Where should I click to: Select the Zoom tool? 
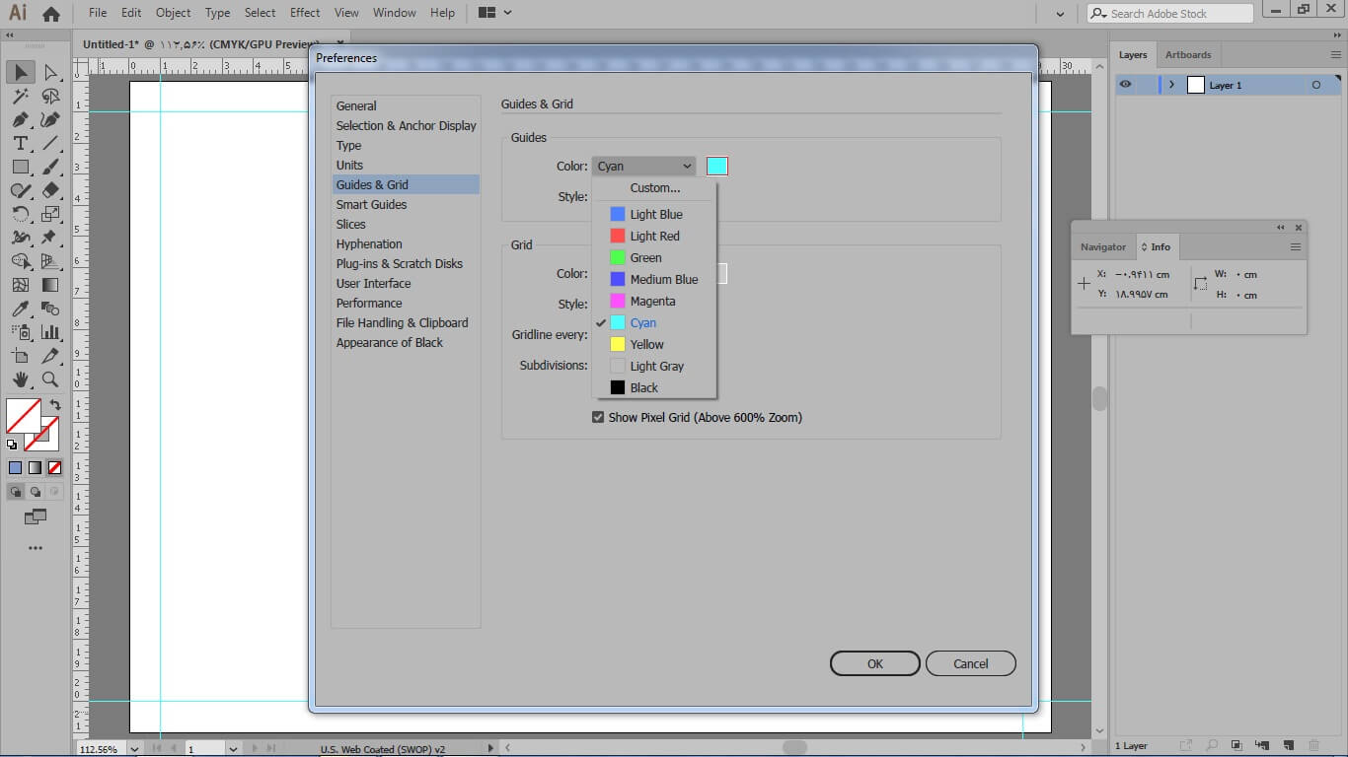click(x=50, y=379)
